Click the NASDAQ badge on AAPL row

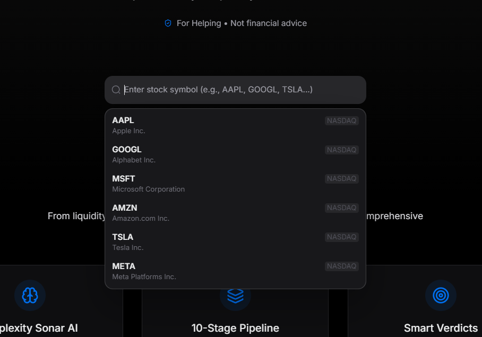click(341, 120)
